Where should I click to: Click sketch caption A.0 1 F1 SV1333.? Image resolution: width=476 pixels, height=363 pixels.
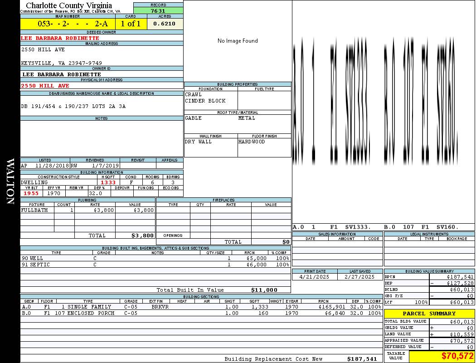point(332,227)
